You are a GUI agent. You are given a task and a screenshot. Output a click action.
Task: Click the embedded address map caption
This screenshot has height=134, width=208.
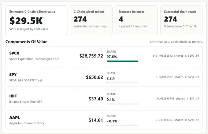(x=90, y=26)
